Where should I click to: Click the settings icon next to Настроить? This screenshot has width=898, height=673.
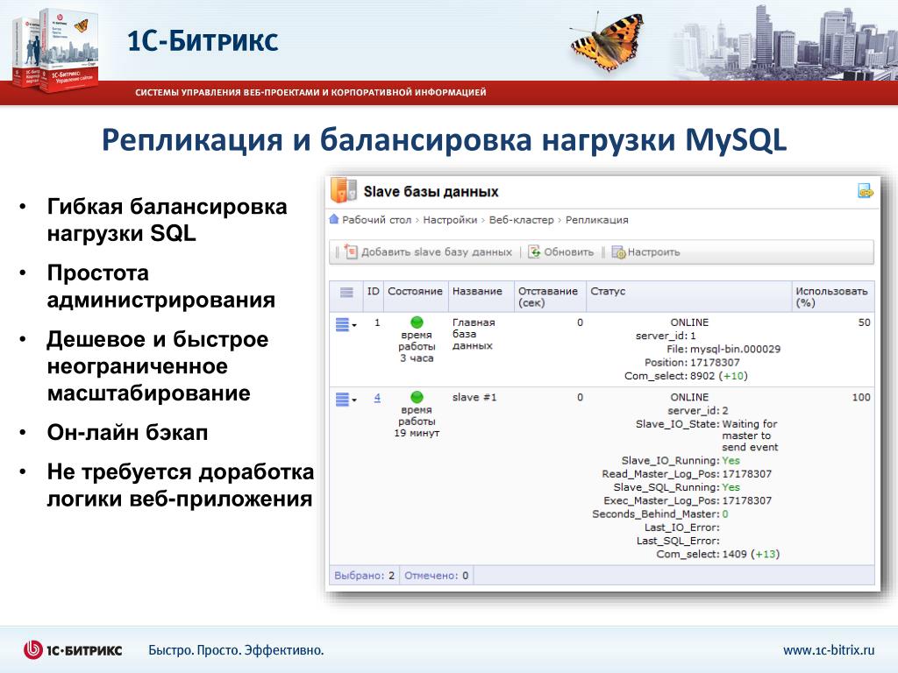(618, 251)
